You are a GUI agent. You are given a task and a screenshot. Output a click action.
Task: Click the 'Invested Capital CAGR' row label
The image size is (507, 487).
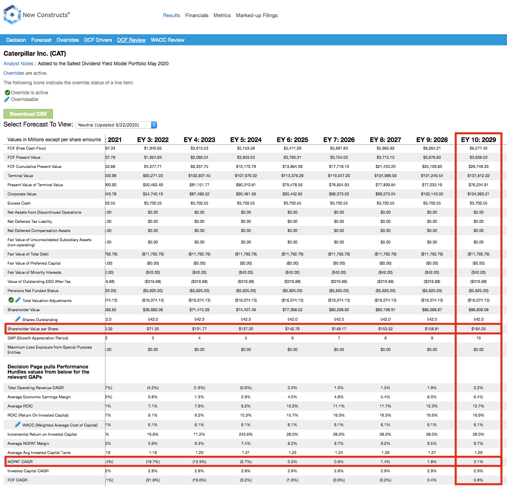(28, 471)
